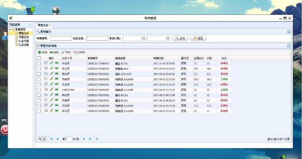The width and height of the screenshot is (302, 159).
Task: Jump to the last page arrow
Action: [90, 139]
